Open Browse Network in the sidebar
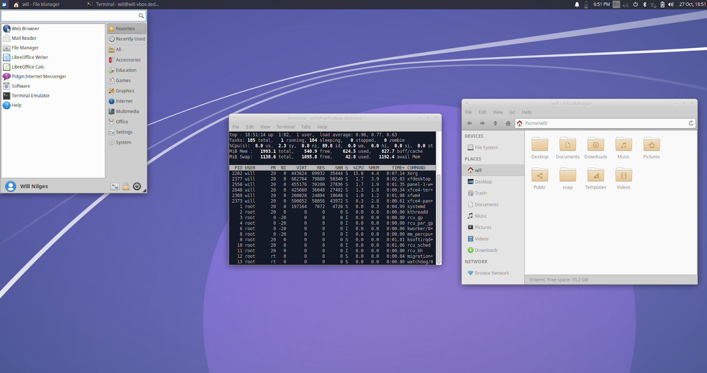Screen dimensions: 707x373 [493, 273]
